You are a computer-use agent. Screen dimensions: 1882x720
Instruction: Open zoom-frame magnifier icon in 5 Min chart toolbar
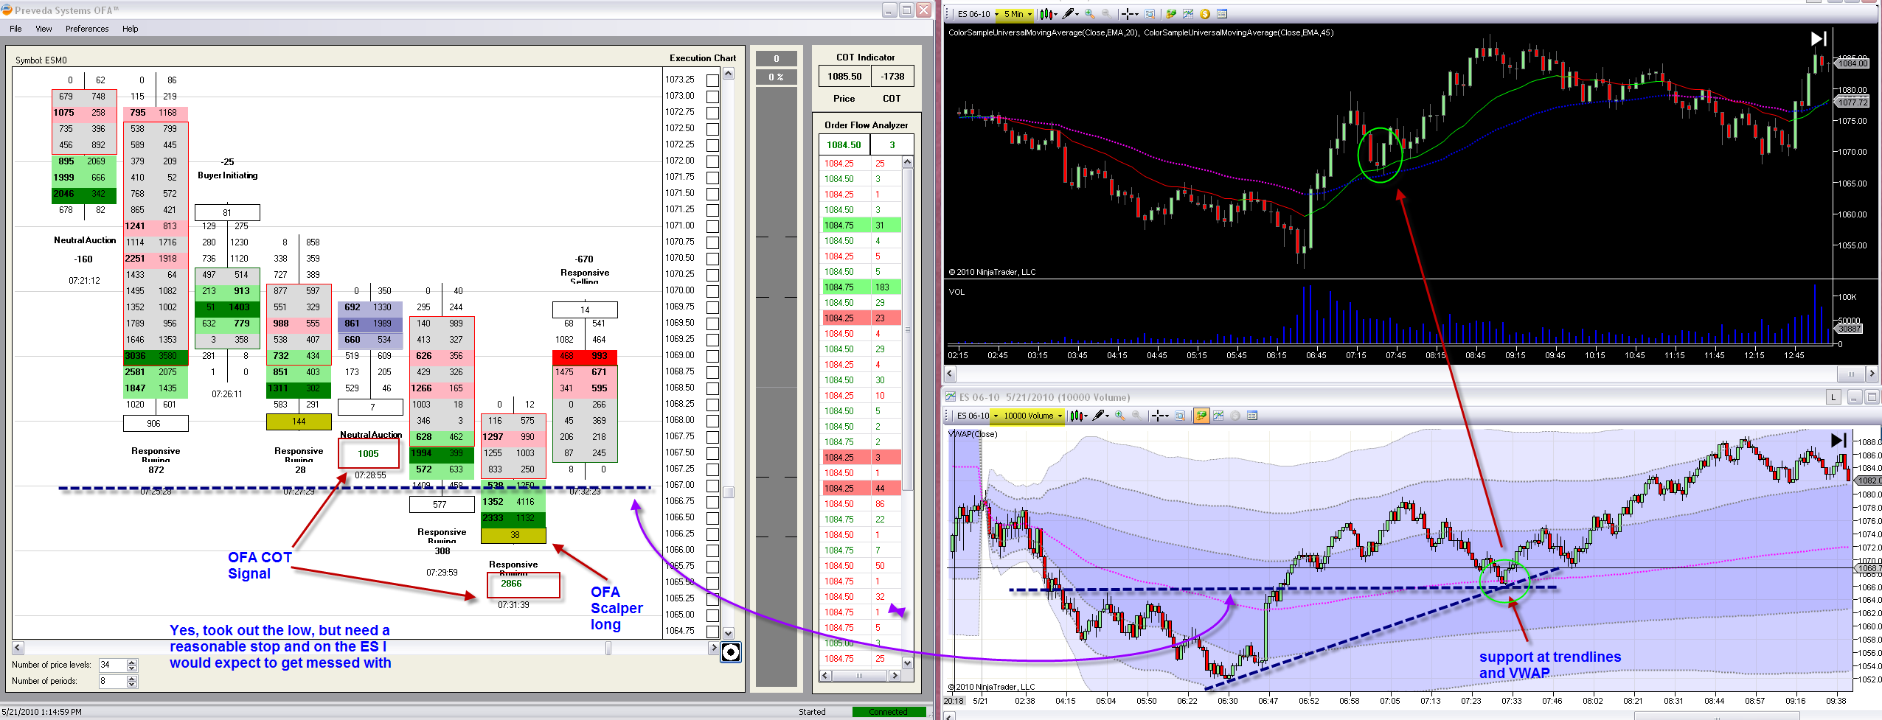point(1150,14)
